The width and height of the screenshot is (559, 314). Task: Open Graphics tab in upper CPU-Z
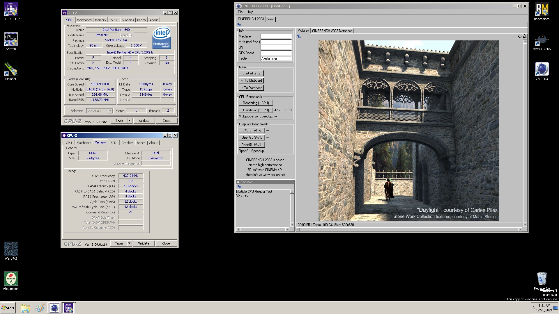tap(128, 20)
